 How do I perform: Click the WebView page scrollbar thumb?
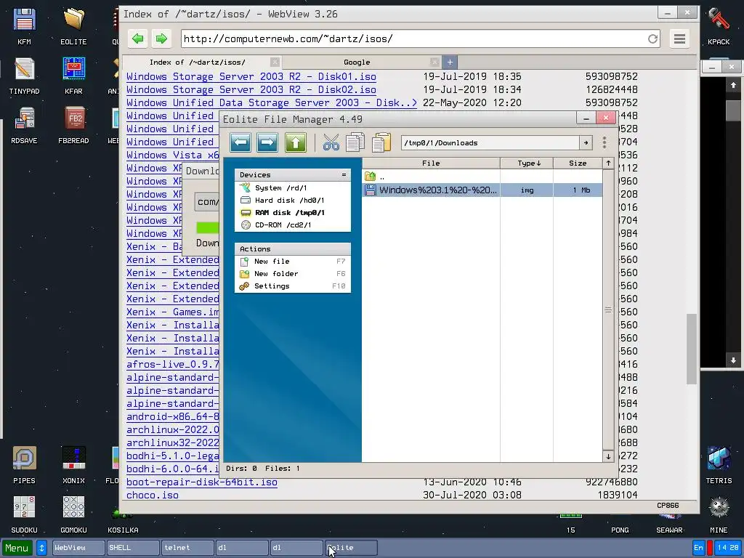(x=692, y=349)
